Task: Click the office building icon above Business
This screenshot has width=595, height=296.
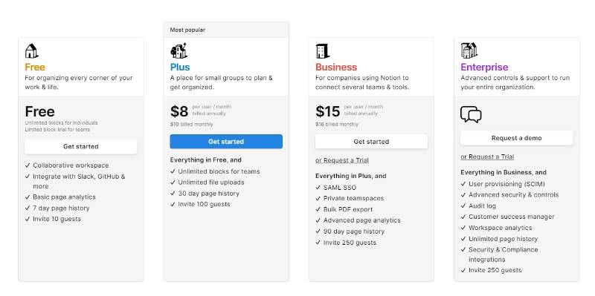Action: [323, 51]
